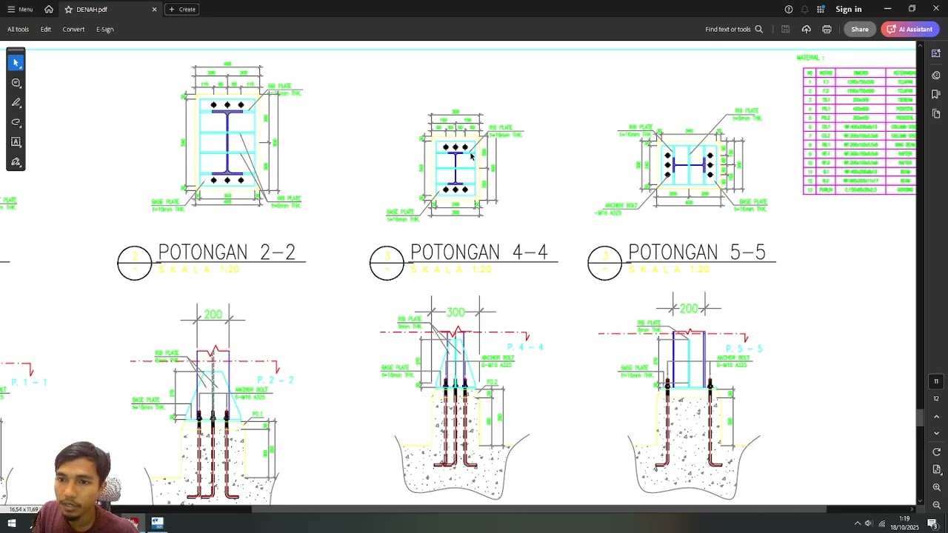Print the document with printer icon
Screen dimensions: 948x533
tap(827, 30)
